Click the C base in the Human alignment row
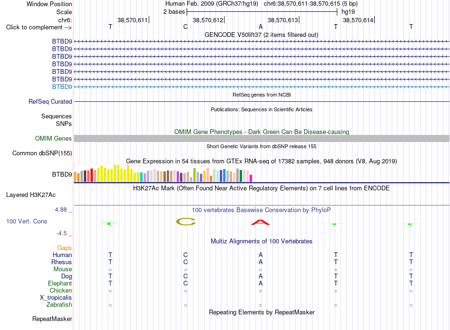Viewport: 450px width, 330px height. pos(185,255)
